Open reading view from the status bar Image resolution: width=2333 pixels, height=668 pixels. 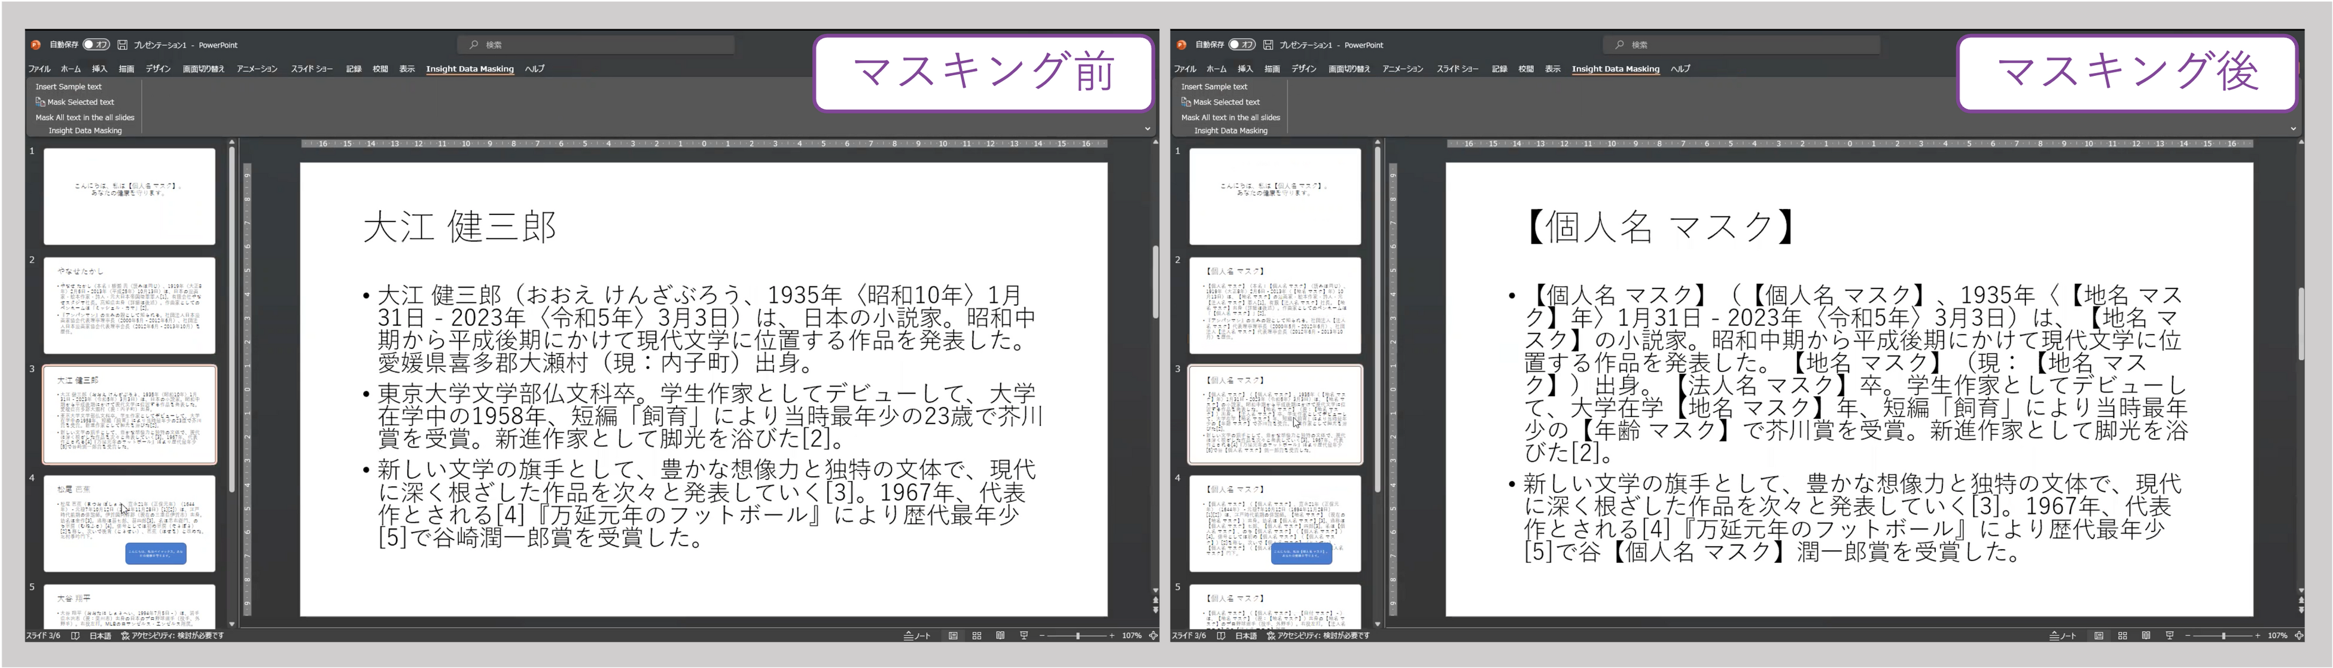tap(1000, 635)
